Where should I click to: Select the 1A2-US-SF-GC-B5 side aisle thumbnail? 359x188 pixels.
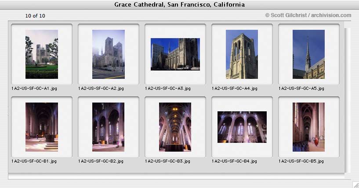pyautogui.click(x=308, y=127)
